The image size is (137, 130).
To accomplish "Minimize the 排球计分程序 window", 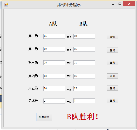I will coord(113,4).
